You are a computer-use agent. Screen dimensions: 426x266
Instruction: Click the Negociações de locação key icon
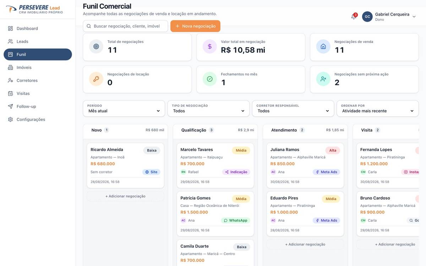point(96,79)
